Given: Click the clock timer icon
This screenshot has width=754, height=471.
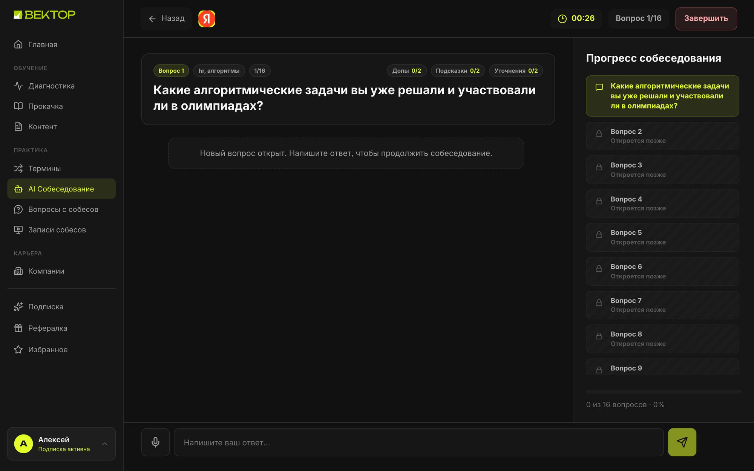Looking at the screenshot, I should pos(562,18).
